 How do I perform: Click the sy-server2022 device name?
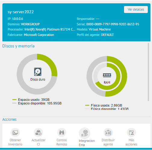coord(21,12)
